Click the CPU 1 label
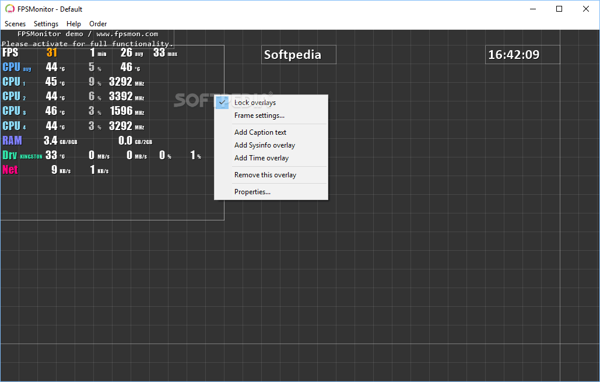The image size is (600, 382). [14, 82]
